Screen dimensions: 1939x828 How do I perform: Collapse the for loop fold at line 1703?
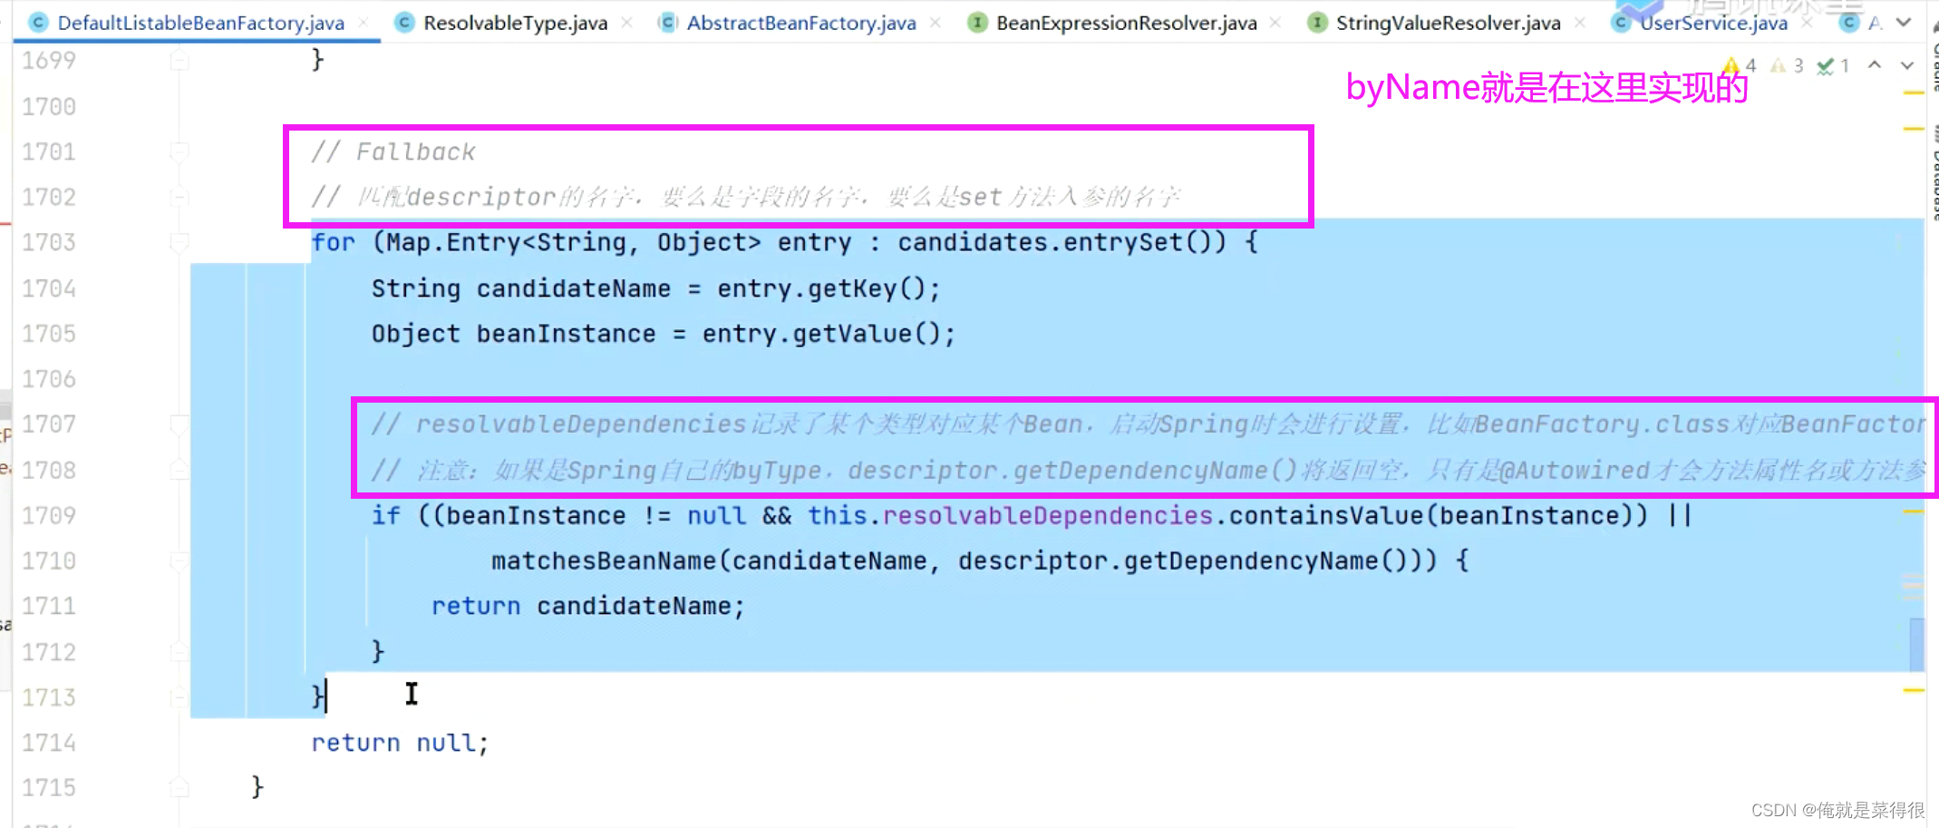click(179, 242)
